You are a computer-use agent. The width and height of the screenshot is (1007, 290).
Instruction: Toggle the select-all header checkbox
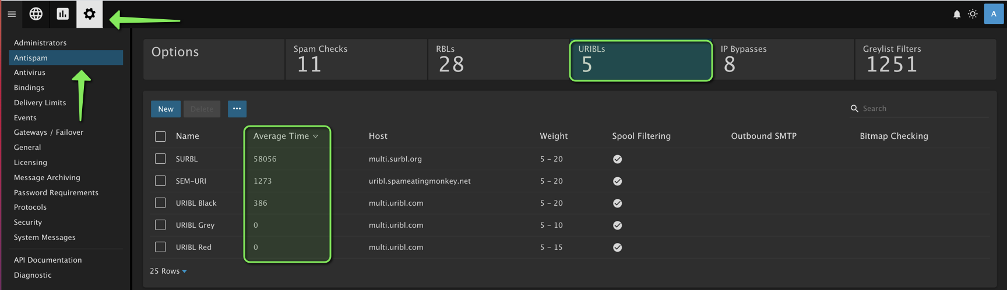pos(160,137)
